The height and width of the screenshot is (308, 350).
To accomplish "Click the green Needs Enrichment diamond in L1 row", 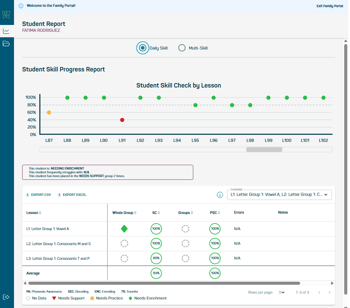I will (x=124, y=229).
